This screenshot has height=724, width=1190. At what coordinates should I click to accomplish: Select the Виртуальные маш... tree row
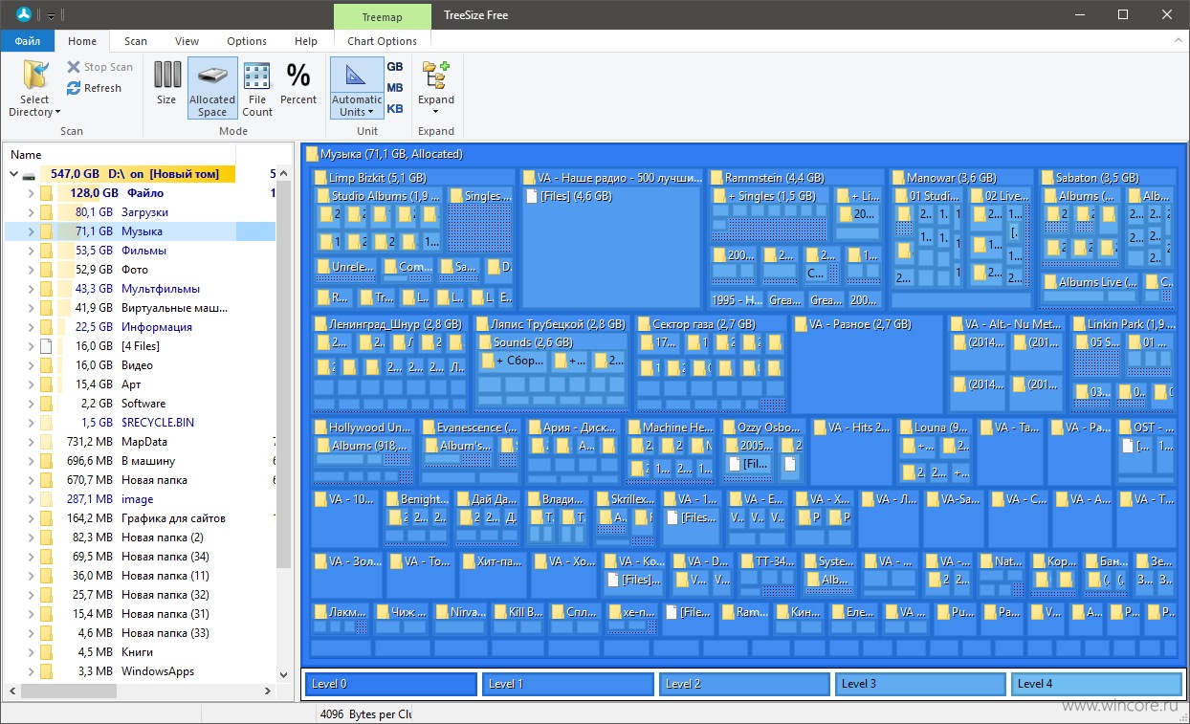coord(141,308)
